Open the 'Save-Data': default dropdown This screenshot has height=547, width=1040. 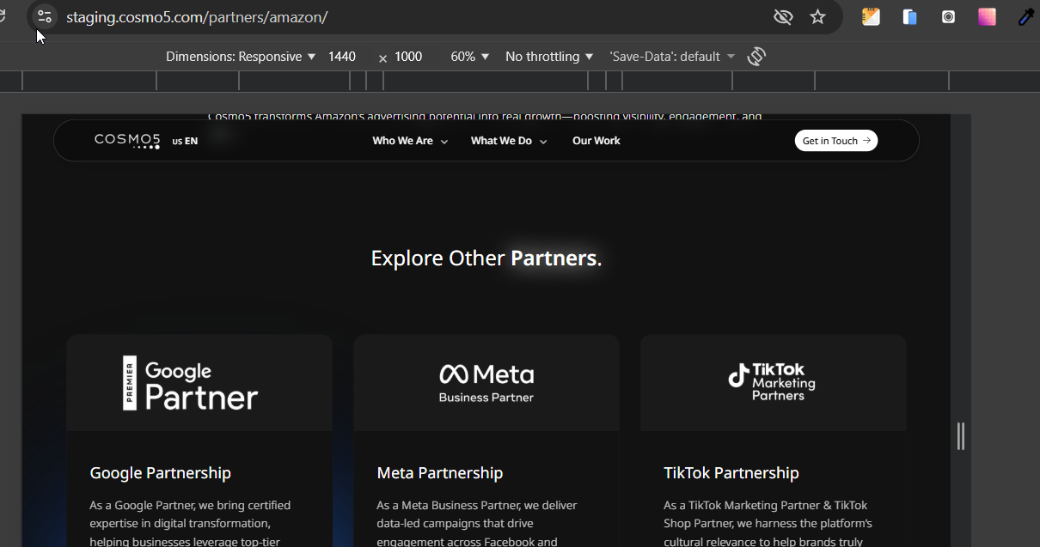pos(672,57)
